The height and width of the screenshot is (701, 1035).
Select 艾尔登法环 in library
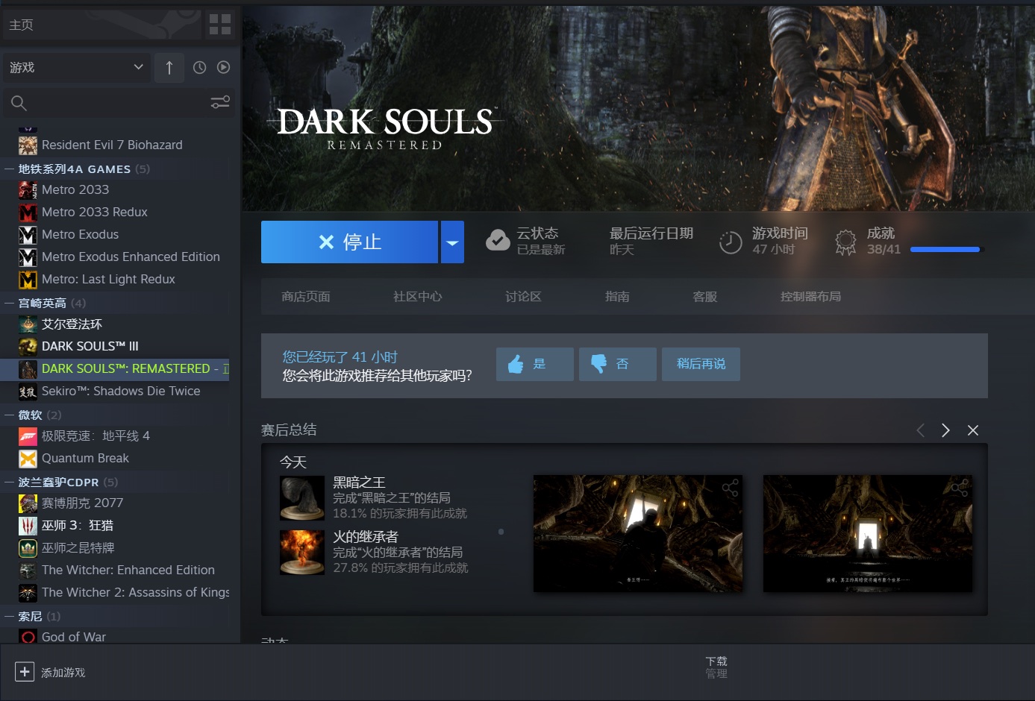[72, 324]
